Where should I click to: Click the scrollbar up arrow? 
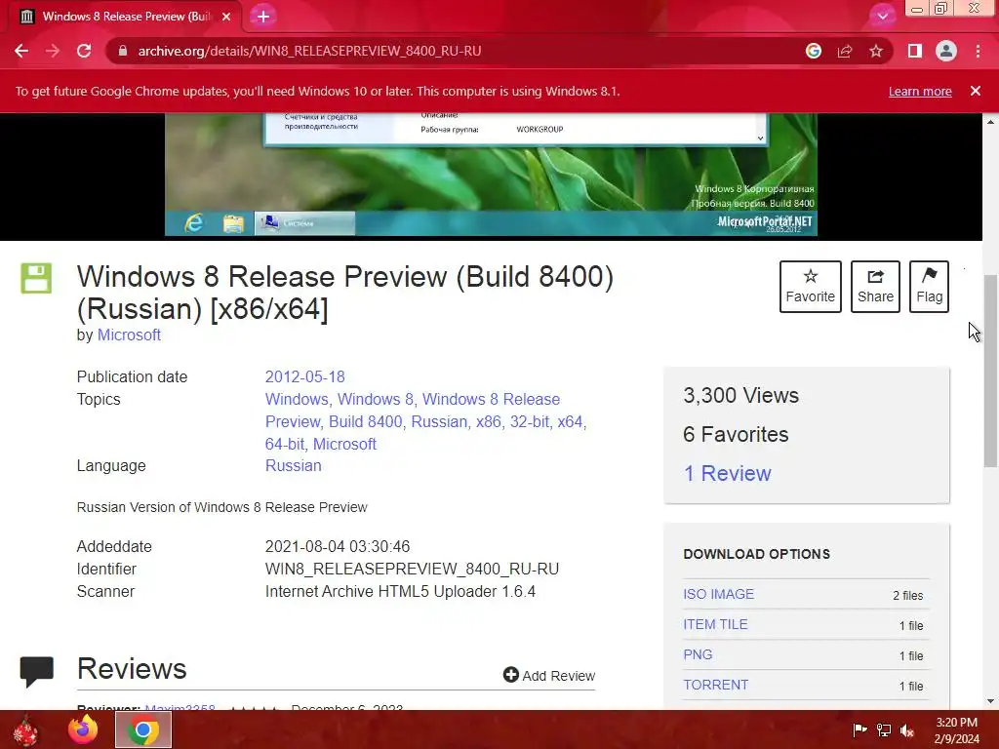[x=990, y=121]
